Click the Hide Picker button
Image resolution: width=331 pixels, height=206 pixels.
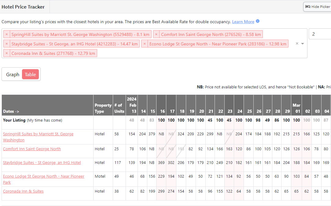317,7
